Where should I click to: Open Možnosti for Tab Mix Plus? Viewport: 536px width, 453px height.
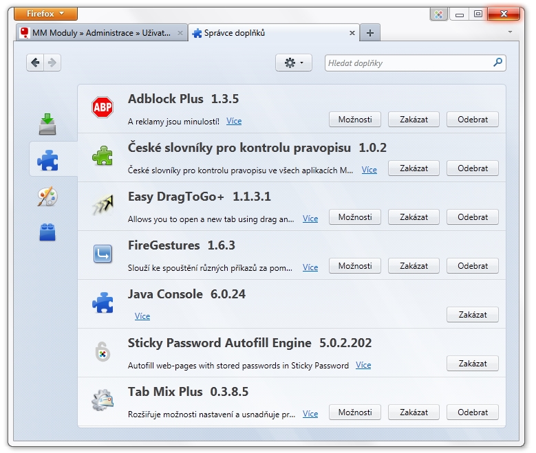point(355,412)
